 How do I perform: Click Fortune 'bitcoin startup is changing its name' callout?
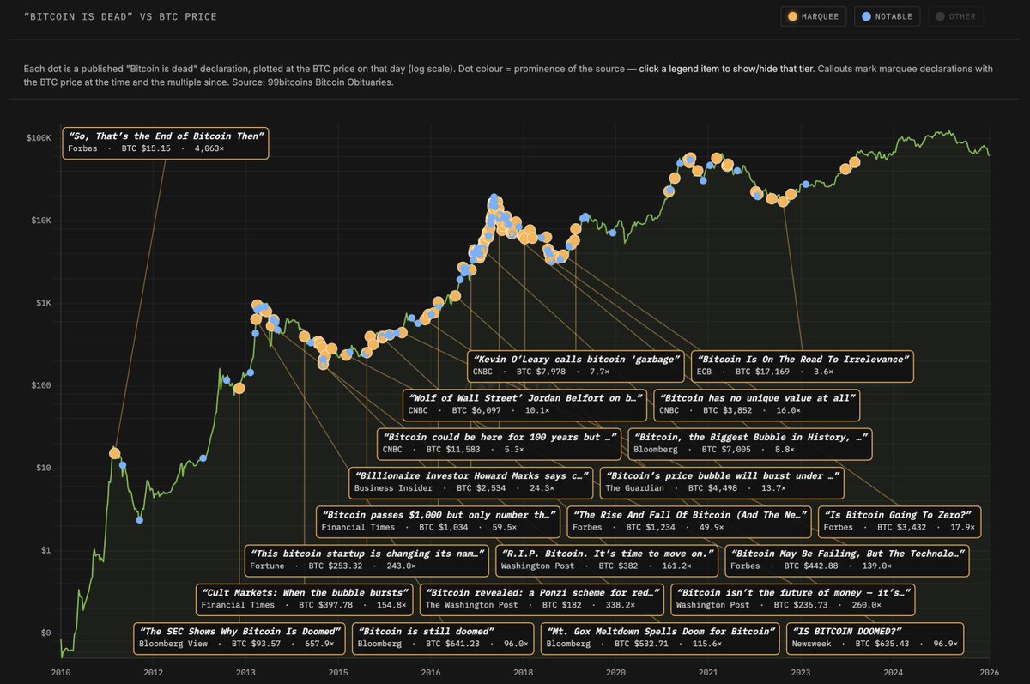[367, 560]
